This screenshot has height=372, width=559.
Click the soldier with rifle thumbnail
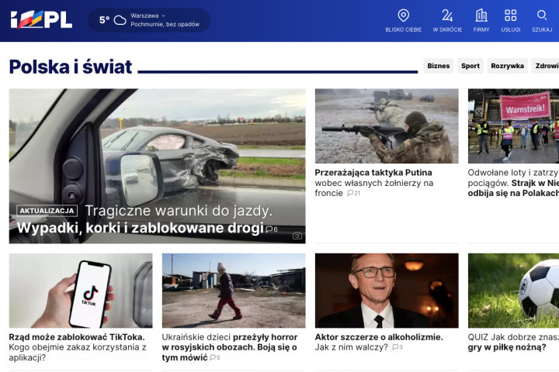(386, 126)
